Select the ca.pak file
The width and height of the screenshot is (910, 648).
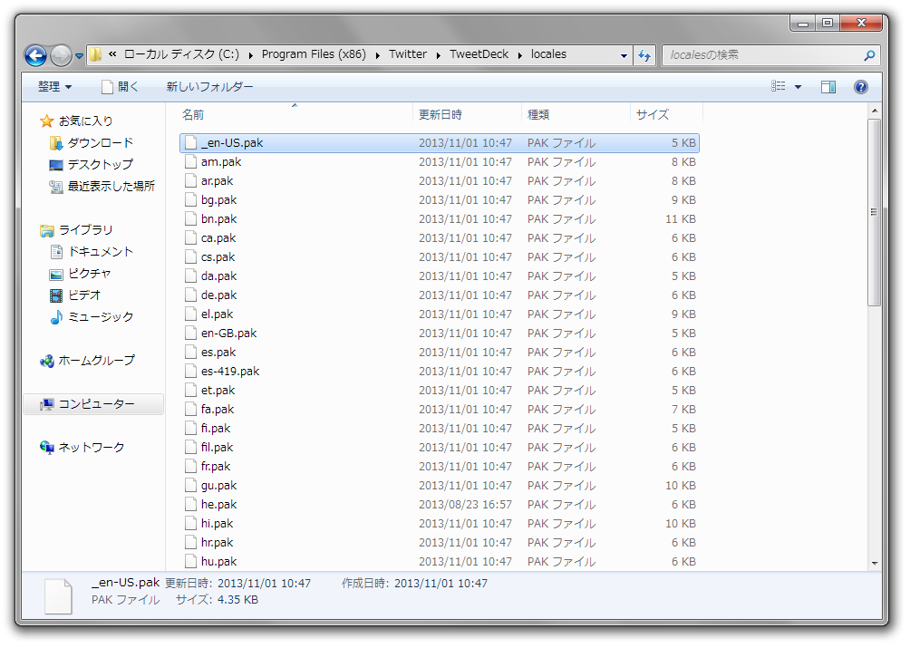coord(440,238)
